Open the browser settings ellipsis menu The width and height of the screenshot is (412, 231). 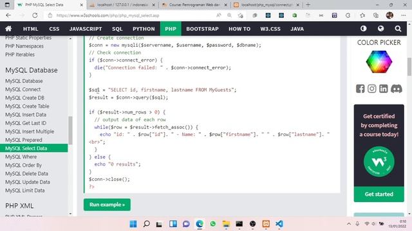coord(404,15)
